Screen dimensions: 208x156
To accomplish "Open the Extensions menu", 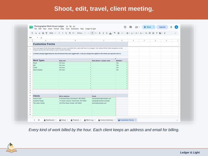I will [75, 29].
